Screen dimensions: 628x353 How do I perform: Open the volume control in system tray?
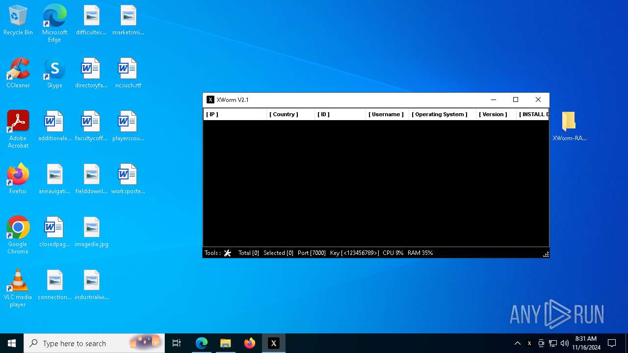565,343
